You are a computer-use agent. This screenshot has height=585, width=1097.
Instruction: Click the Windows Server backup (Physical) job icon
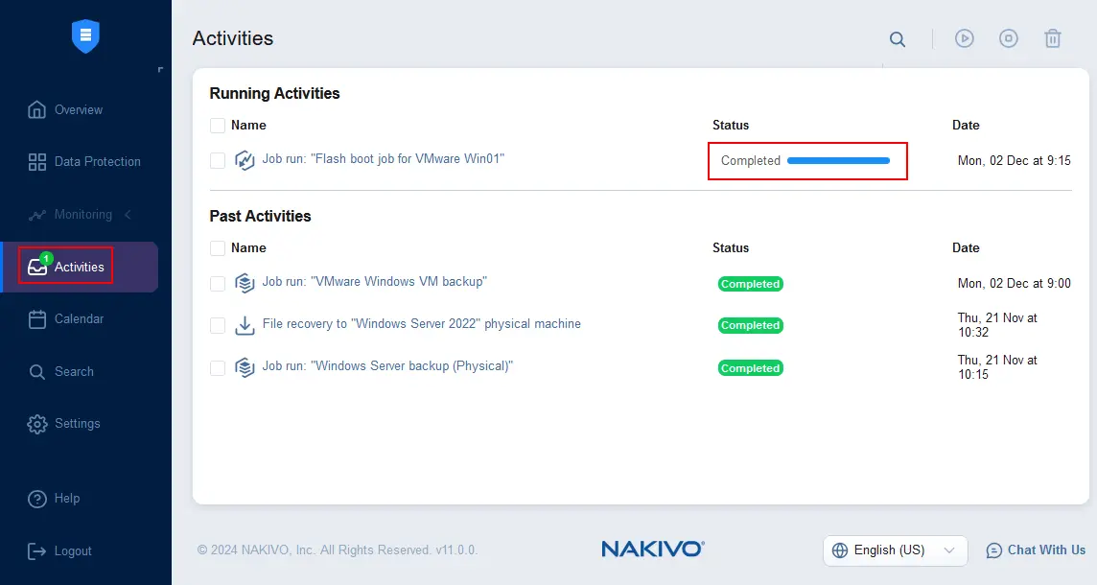[245, 367]
